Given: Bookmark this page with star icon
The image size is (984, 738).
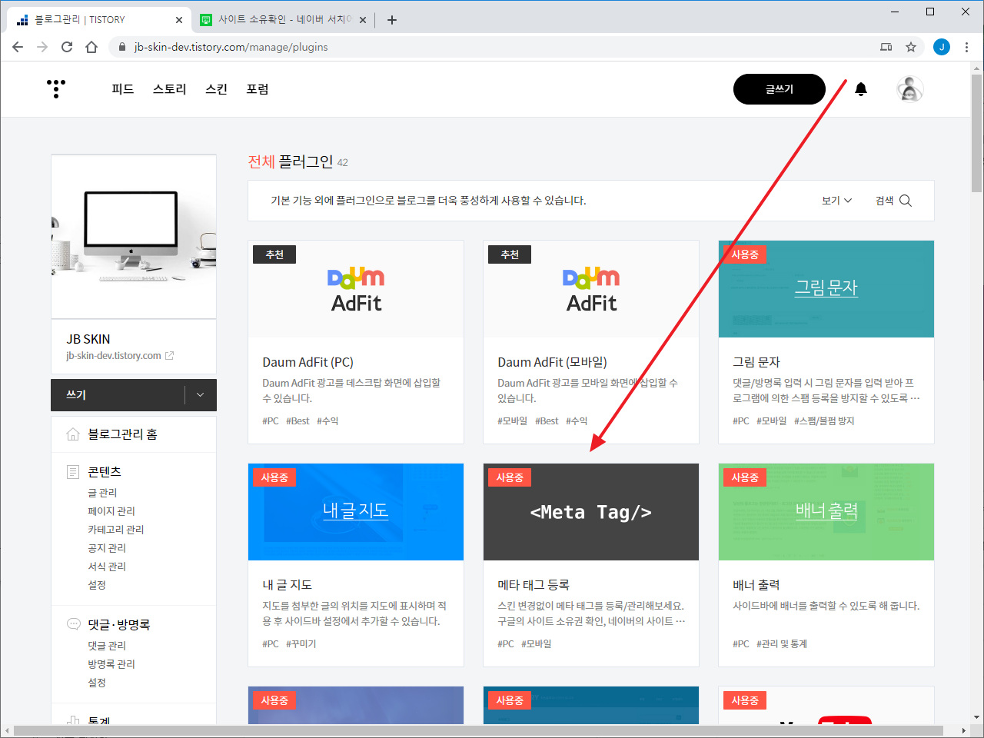Looking at the screenshot, I should (911, 47).
